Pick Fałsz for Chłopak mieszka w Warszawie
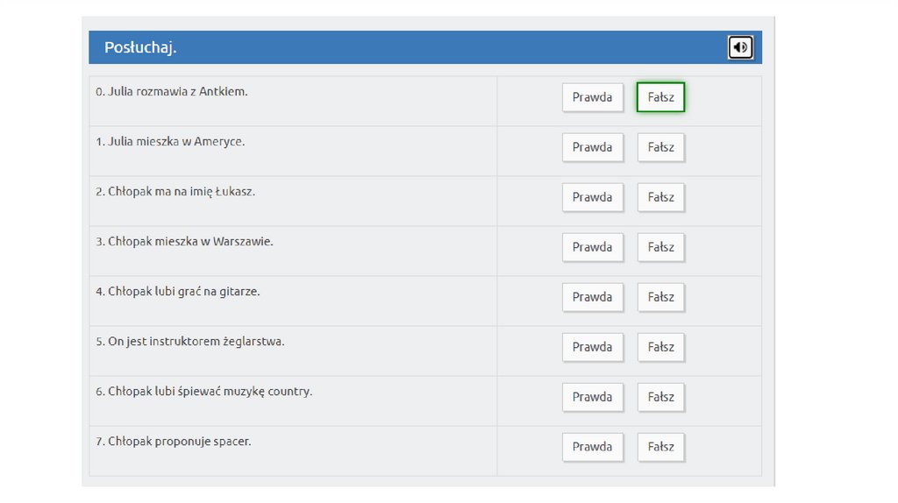The height and width of the screenshot is (503, 898). [660, 247]
